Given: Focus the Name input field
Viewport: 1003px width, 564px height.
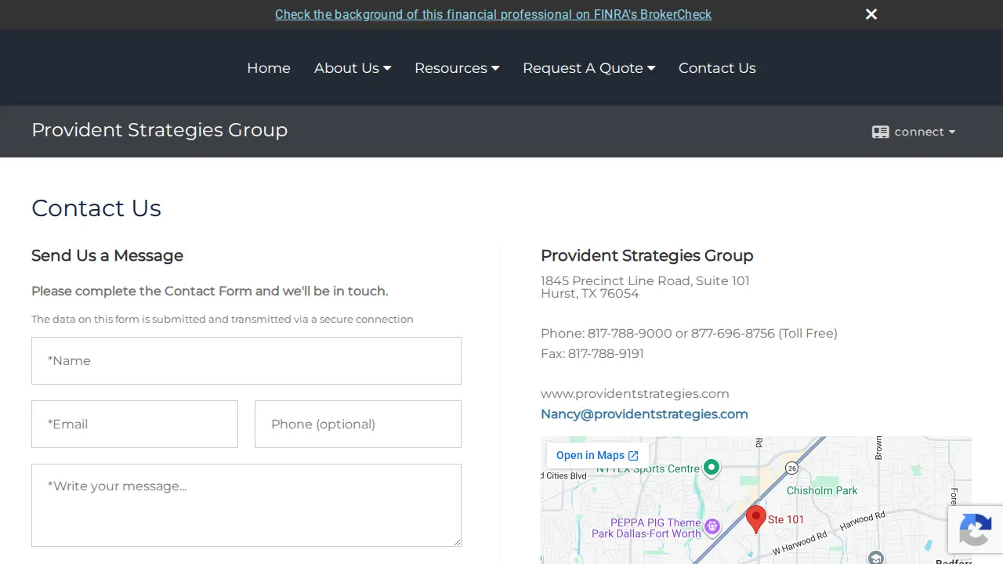Looking at the screenshot, I should click(x=246, y=360).
